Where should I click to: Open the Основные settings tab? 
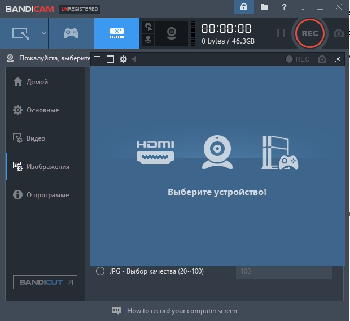pyautogui.click(x=36, y=110)
